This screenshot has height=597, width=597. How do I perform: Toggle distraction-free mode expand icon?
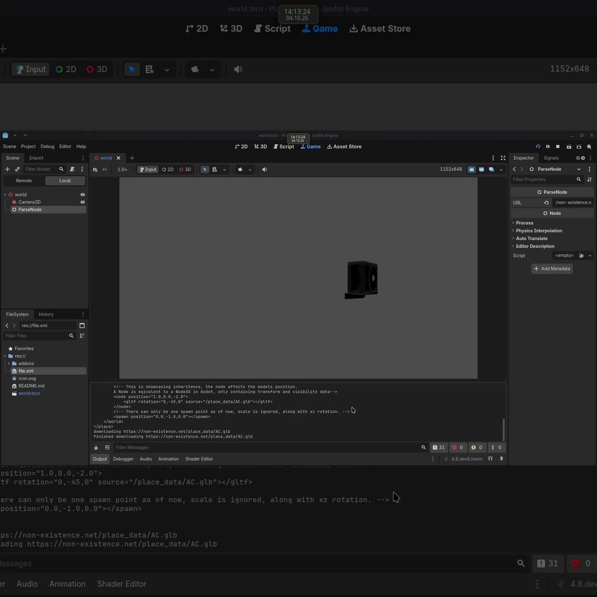(503, 158)
